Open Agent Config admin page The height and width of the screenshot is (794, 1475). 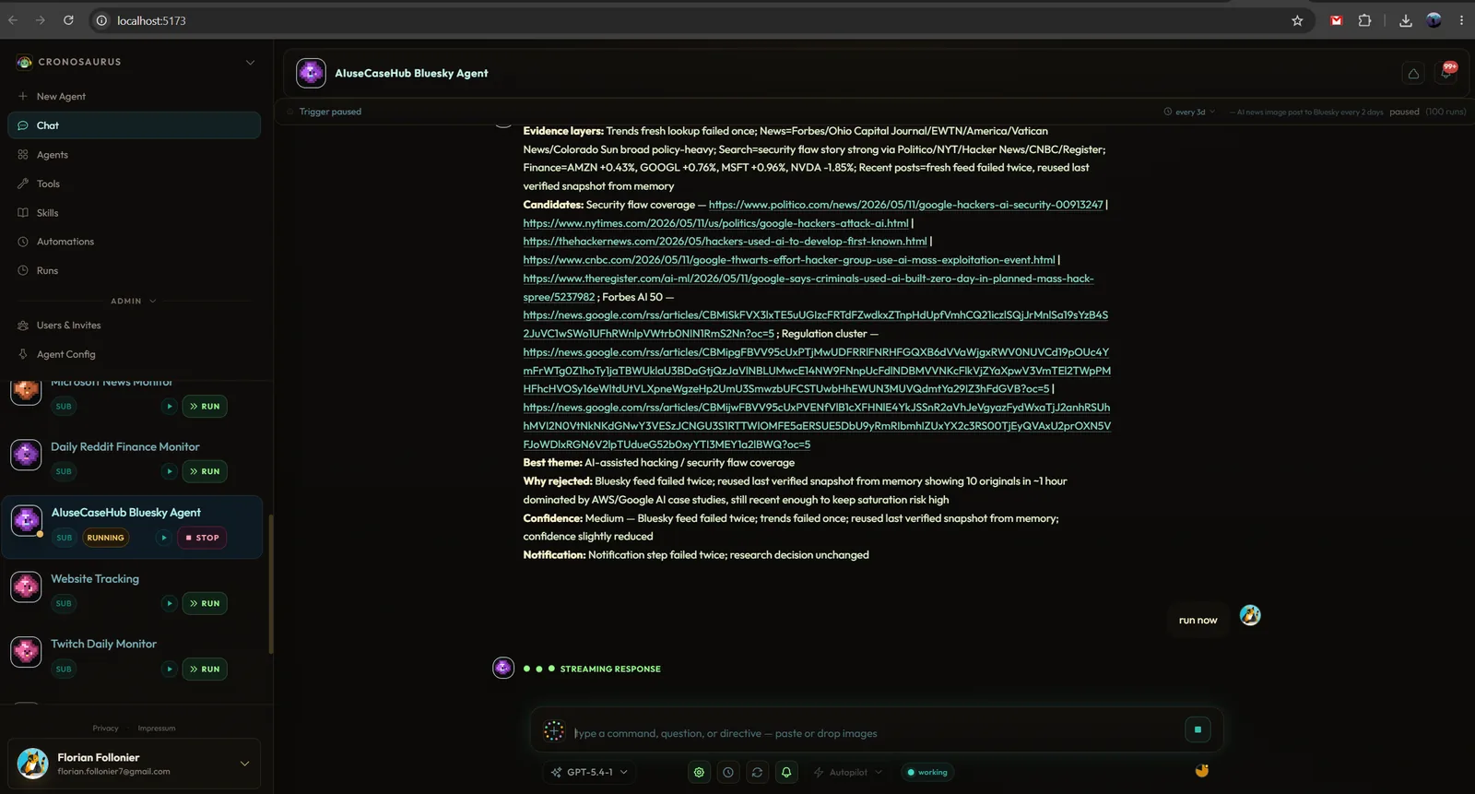point(134,354)
